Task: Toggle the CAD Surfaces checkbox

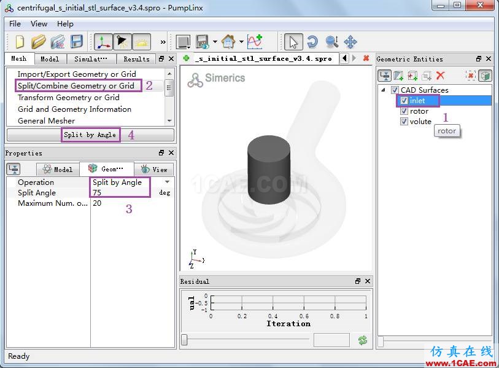Action: coord(395,90)
